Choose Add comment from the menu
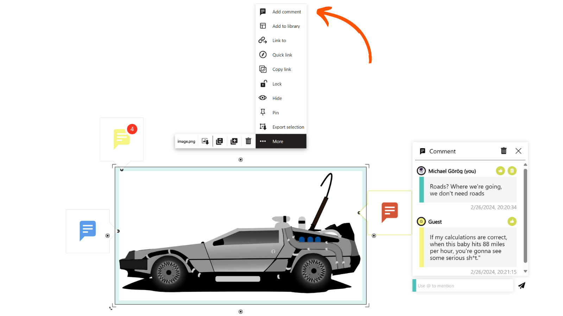The width and height of the screenshot is (563, 316). point(286,12)
